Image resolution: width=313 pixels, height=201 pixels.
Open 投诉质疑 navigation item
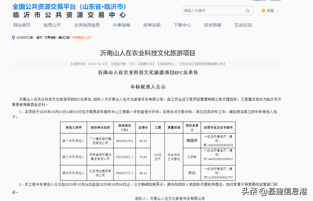(213, 25)
